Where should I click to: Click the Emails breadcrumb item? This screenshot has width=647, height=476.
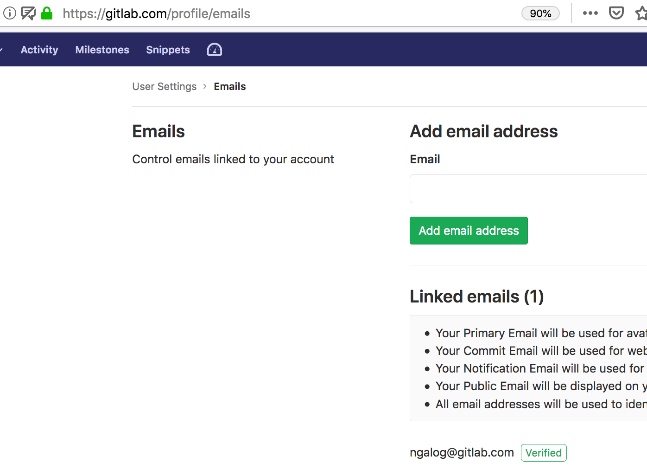[229, 87]
